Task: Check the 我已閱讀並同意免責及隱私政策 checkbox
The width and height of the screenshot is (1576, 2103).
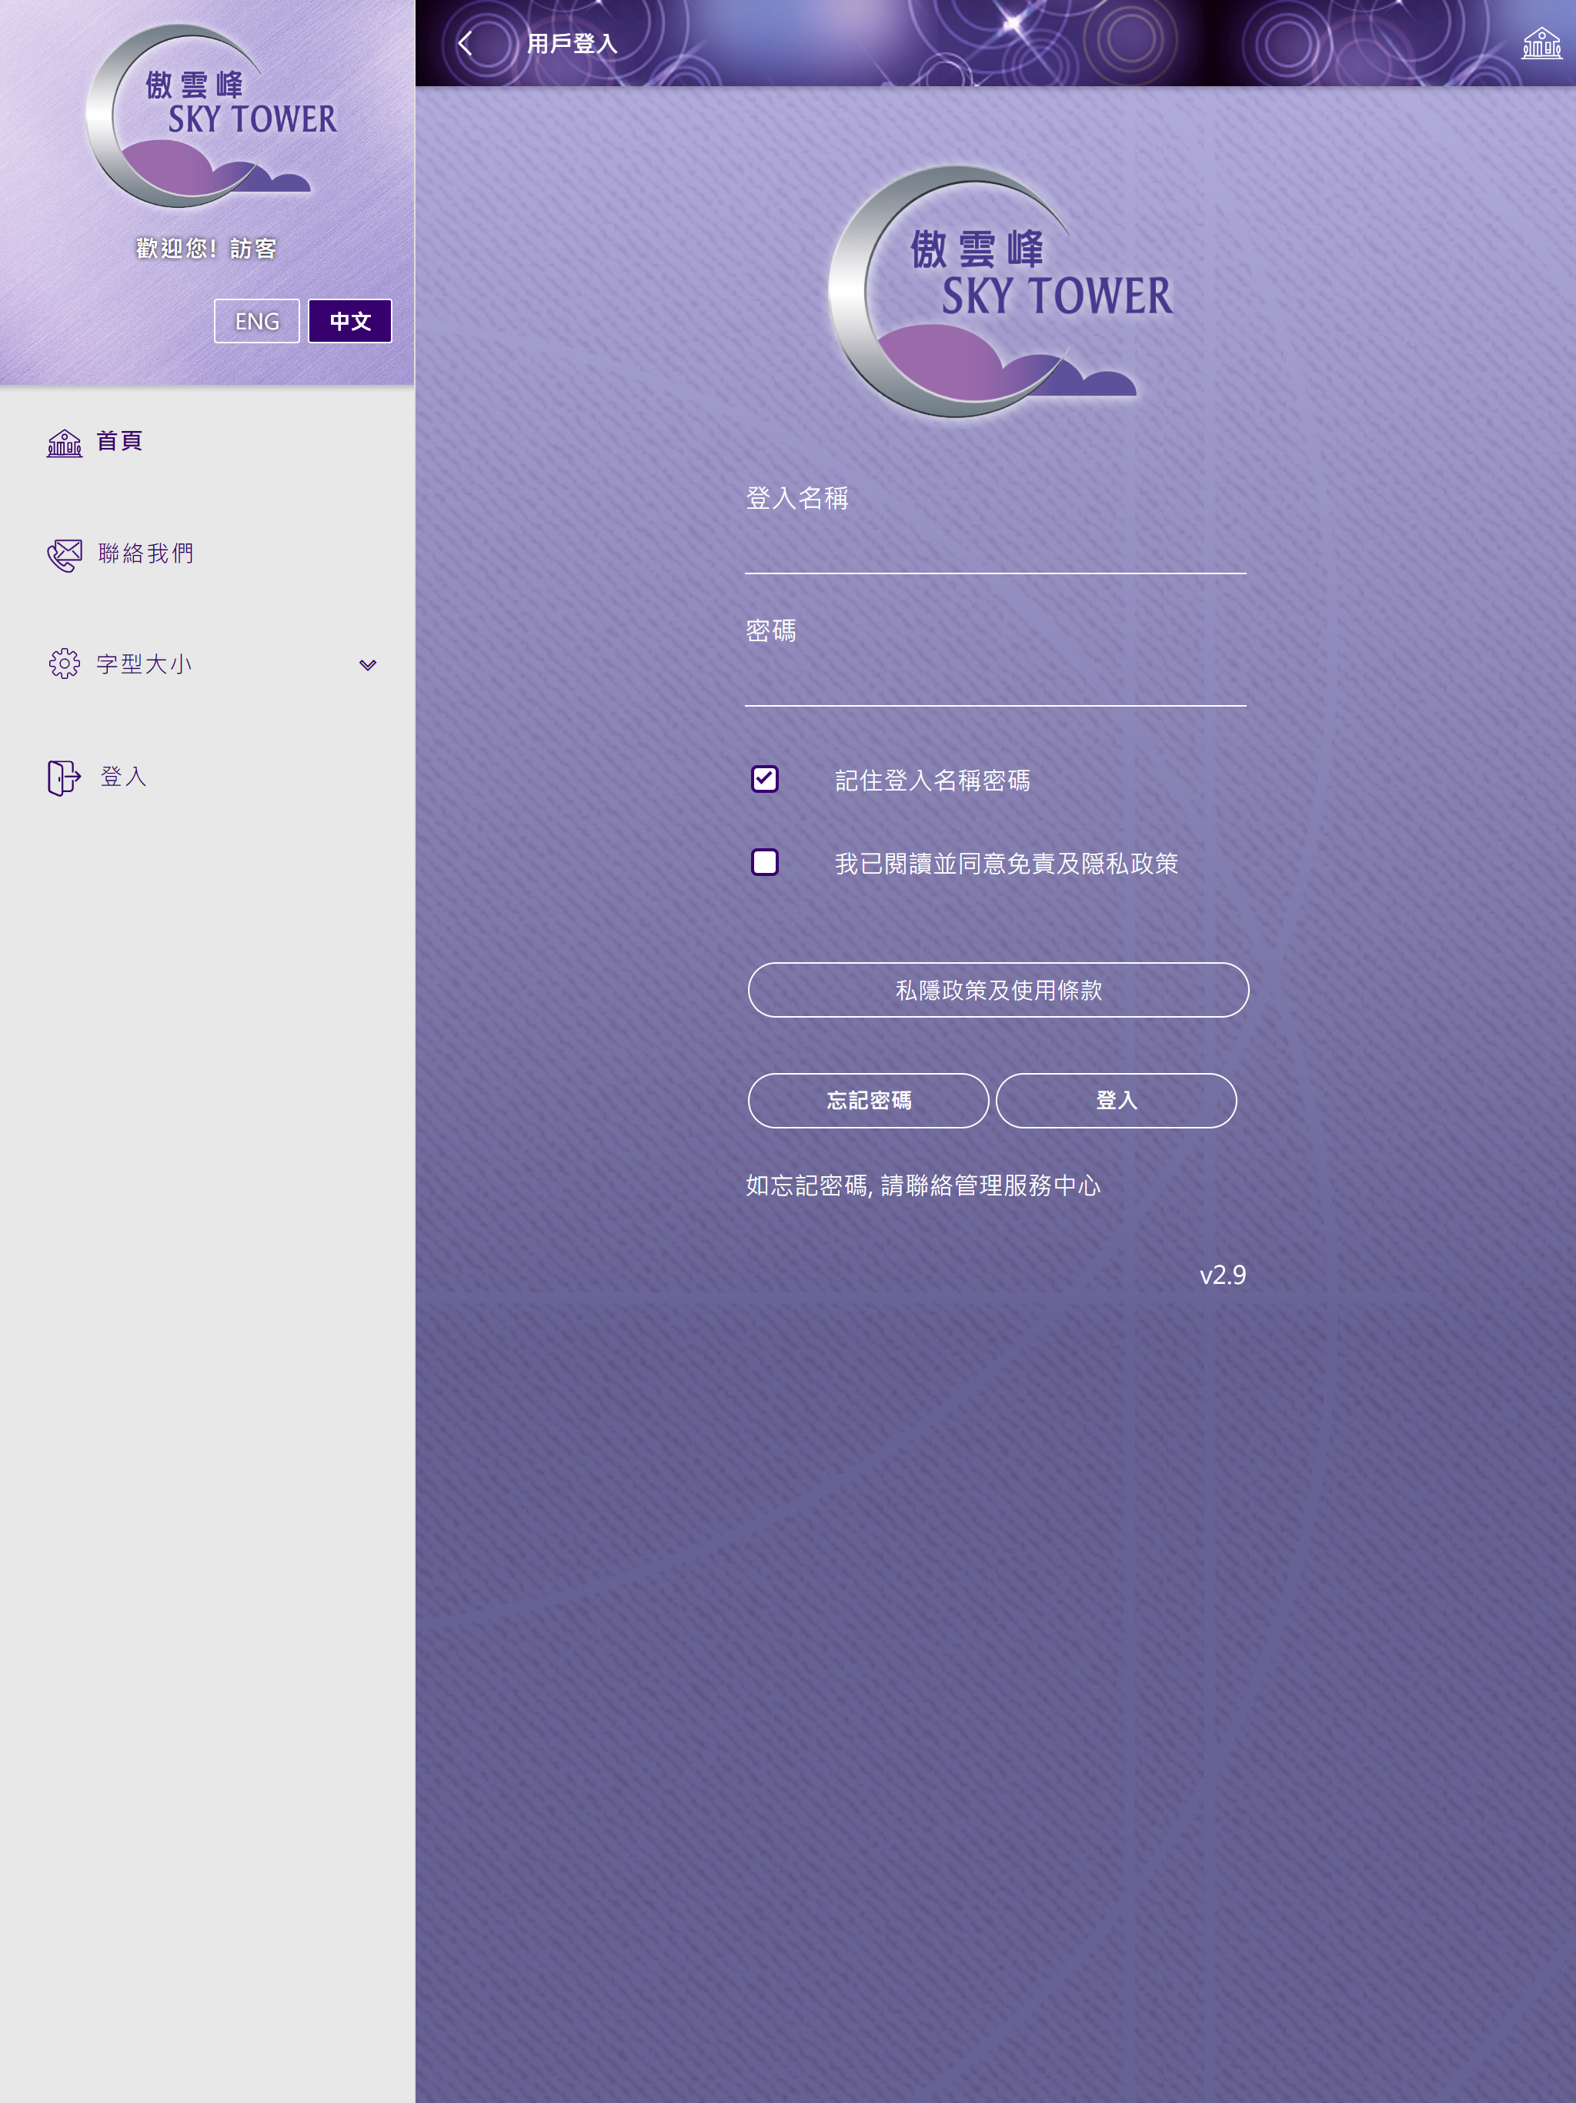Action: click(764, 862)
